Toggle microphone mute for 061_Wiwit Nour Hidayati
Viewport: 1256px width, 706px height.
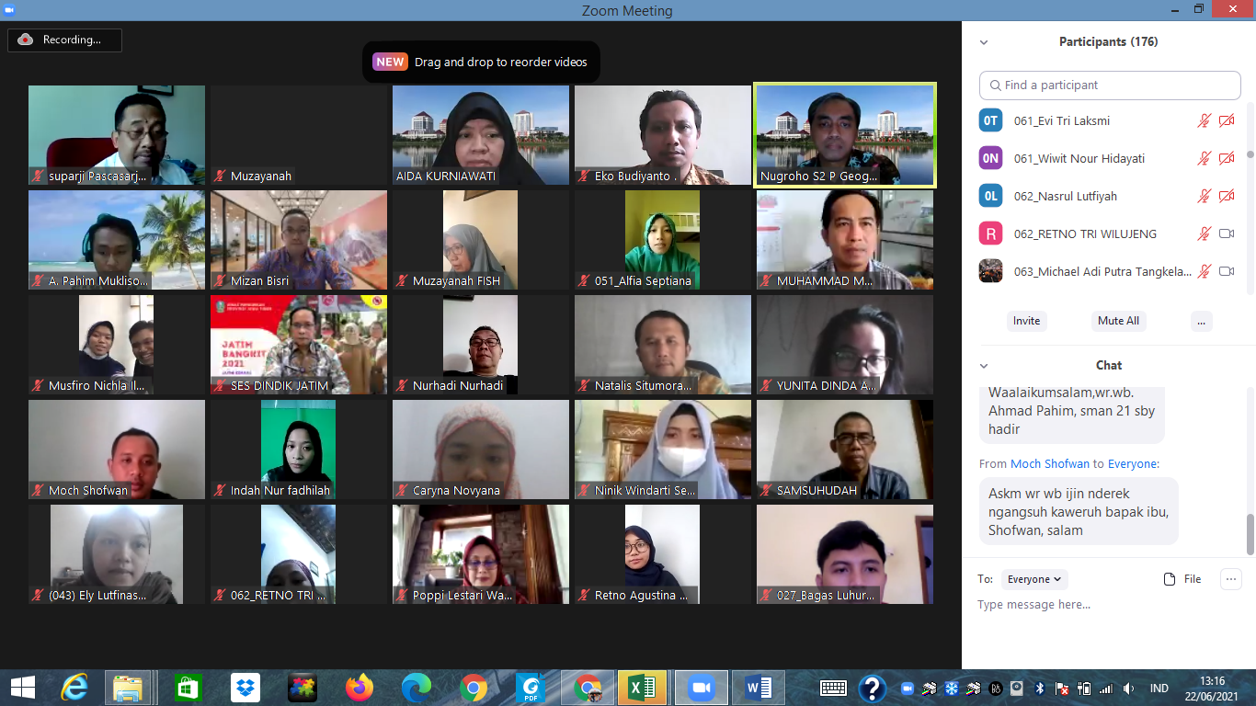click(1204, 159)
